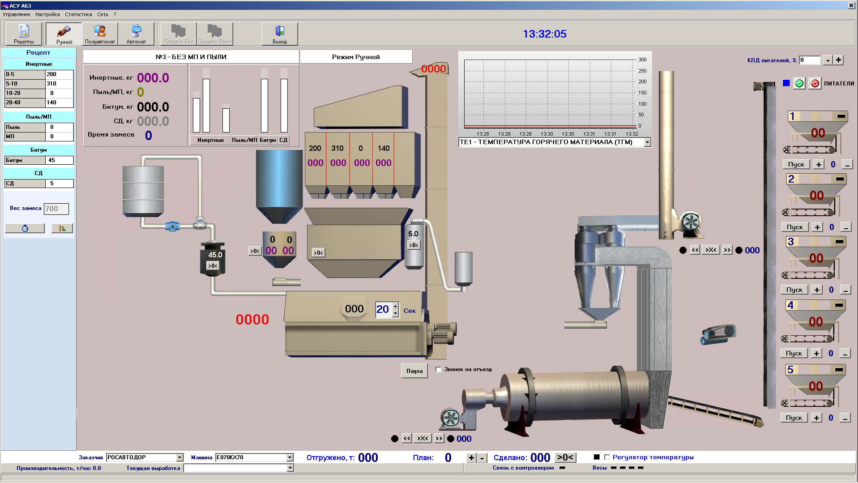The width and height of the screenshot is (858, 483).
Task: Open the Заказчик dropdown list
Action: 179,457
